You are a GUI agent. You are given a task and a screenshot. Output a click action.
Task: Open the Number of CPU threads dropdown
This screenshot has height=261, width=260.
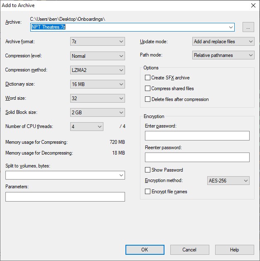(x=86, y=127)
